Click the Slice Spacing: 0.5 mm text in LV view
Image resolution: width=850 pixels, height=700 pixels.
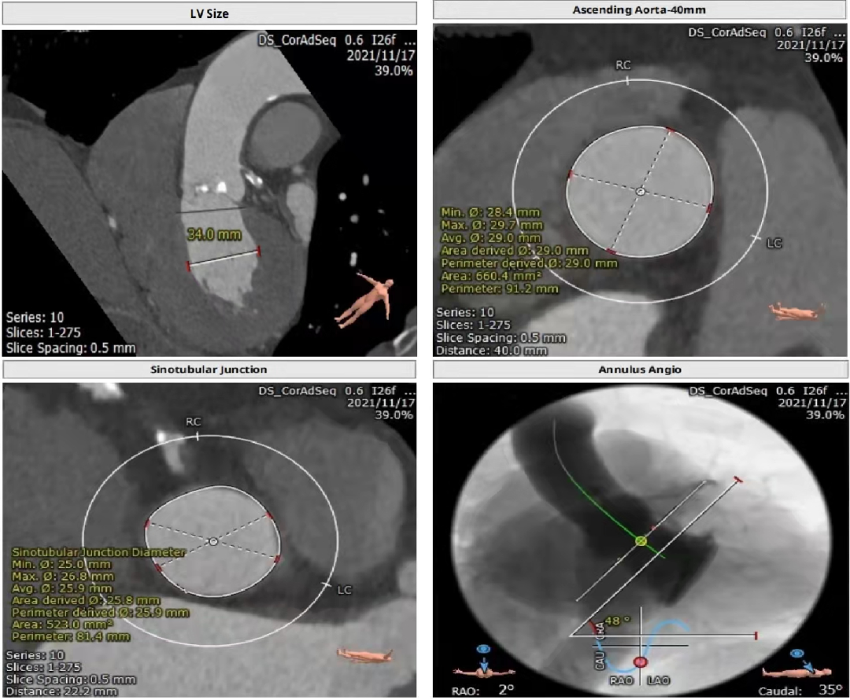[x=71, y=348]
